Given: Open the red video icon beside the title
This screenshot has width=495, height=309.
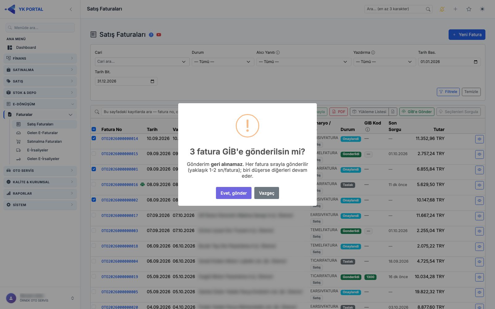Looking at the screenshot, I should pyautogui.click(x=159, y=35).
